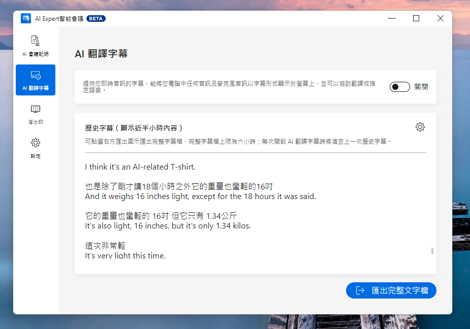Click the app logo in the title bar

click(x=26, y=18)
